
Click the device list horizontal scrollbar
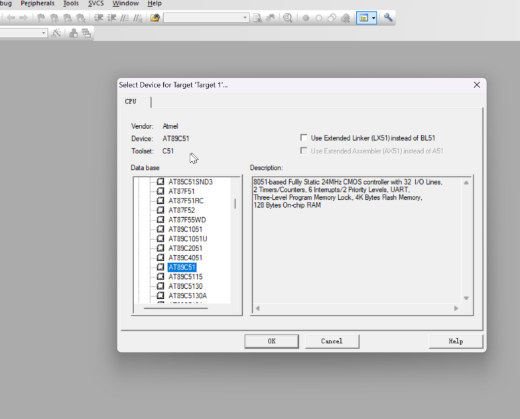click(176, 308)
